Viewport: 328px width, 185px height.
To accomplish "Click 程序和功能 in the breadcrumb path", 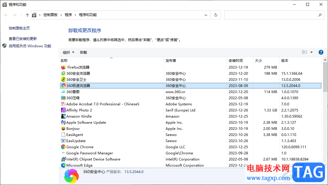I will tap(88, 15).
